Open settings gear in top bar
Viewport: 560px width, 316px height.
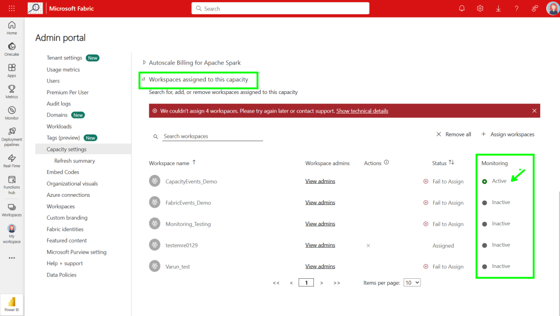[x=480, y=8]
